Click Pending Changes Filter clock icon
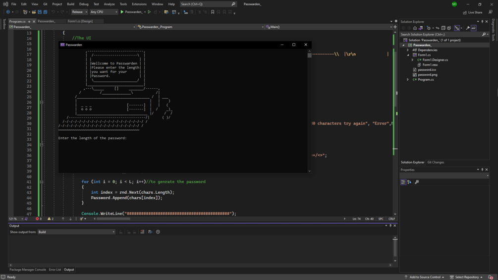Image resolution: width=498 pixels, height=280 pixels. [429, 28]
